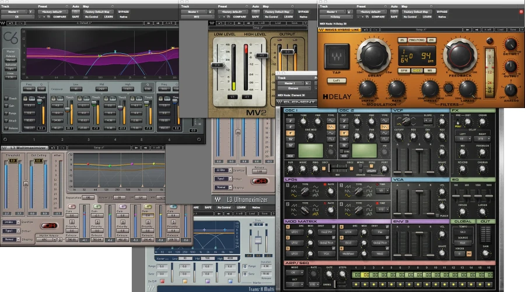Select the 16' octave button in Element OSC 2

pyautogui.click(x=344, y=139)
